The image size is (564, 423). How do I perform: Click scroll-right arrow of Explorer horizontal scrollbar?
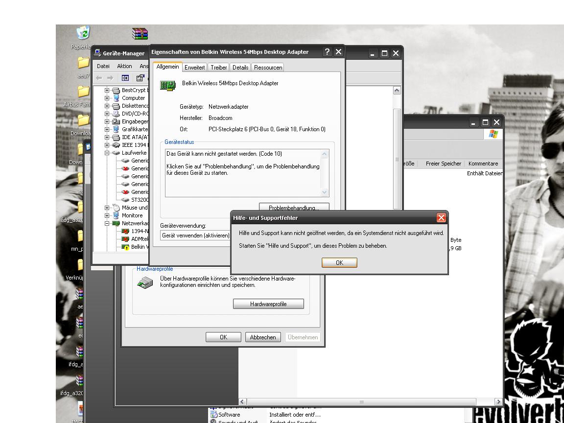pyautogui.click(x=498, y=402)
